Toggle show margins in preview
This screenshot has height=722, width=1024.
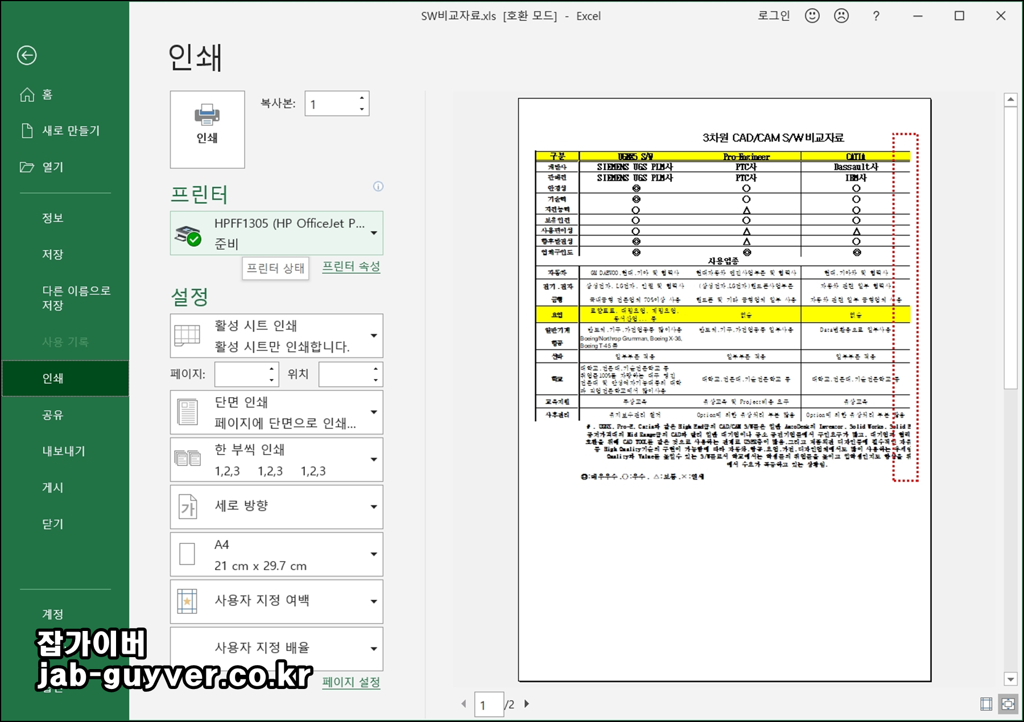point(986,704)
